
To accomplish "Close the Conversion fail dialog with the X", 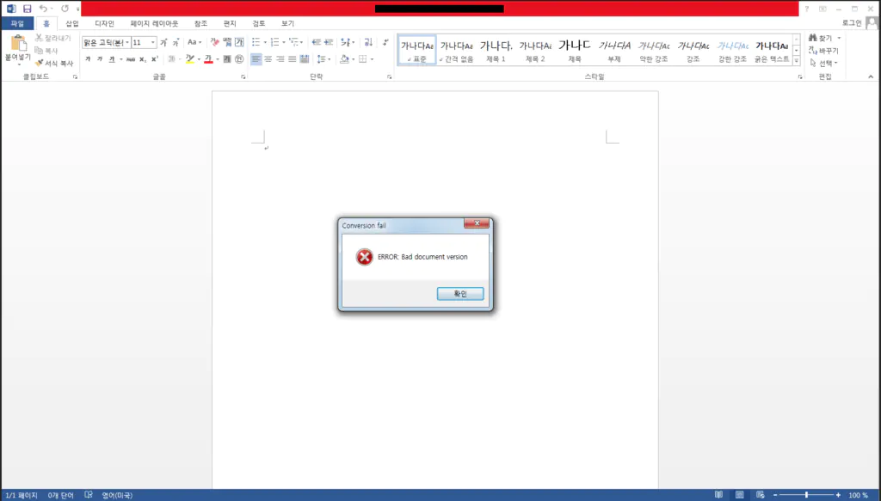I will pyautogui.click(x=476, y=224).
